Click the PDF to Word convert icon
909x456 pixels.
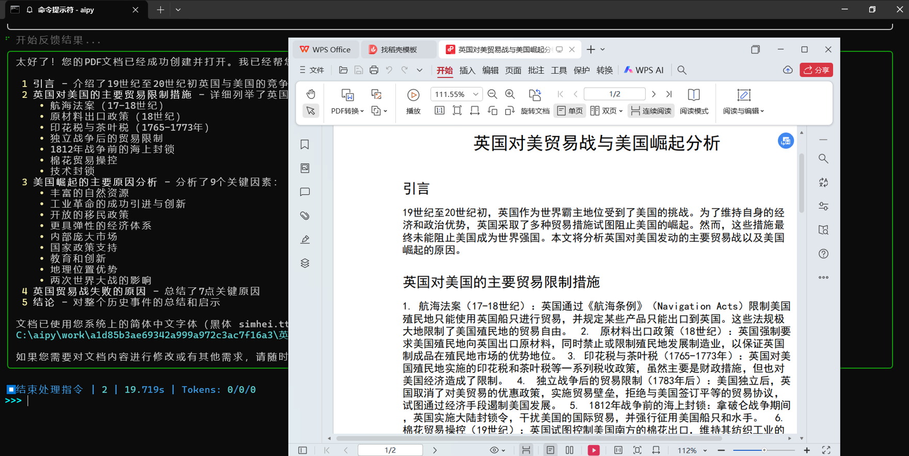point(347,95)
